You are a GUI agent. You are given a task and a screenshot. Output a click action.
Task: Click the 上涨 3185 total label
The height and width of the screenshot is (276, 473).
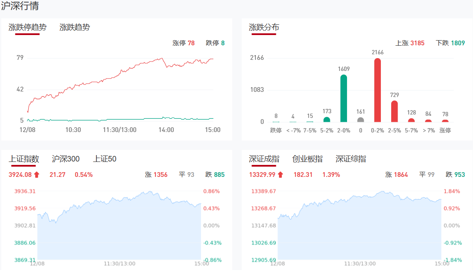tap(410, 43)
